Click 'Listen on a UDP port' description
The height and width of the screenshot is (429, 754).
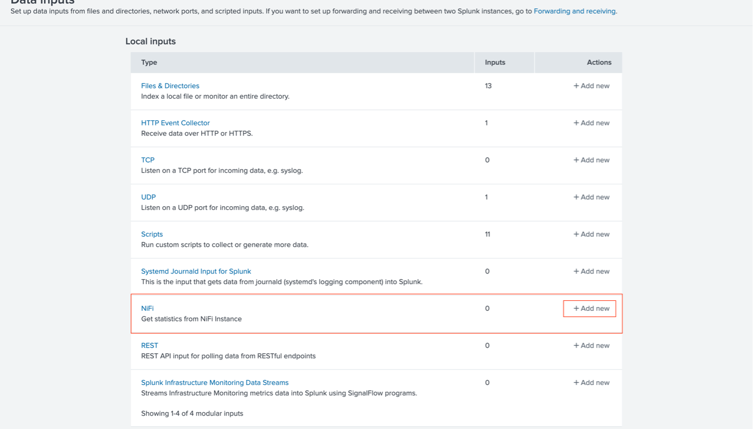[x=222, y=208]
